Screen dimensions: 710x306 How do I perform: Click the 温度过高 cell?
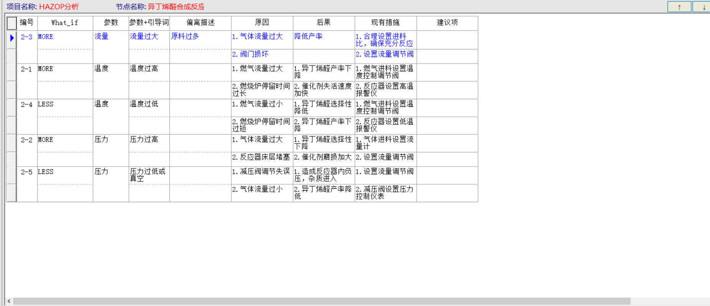coord(149,72)
